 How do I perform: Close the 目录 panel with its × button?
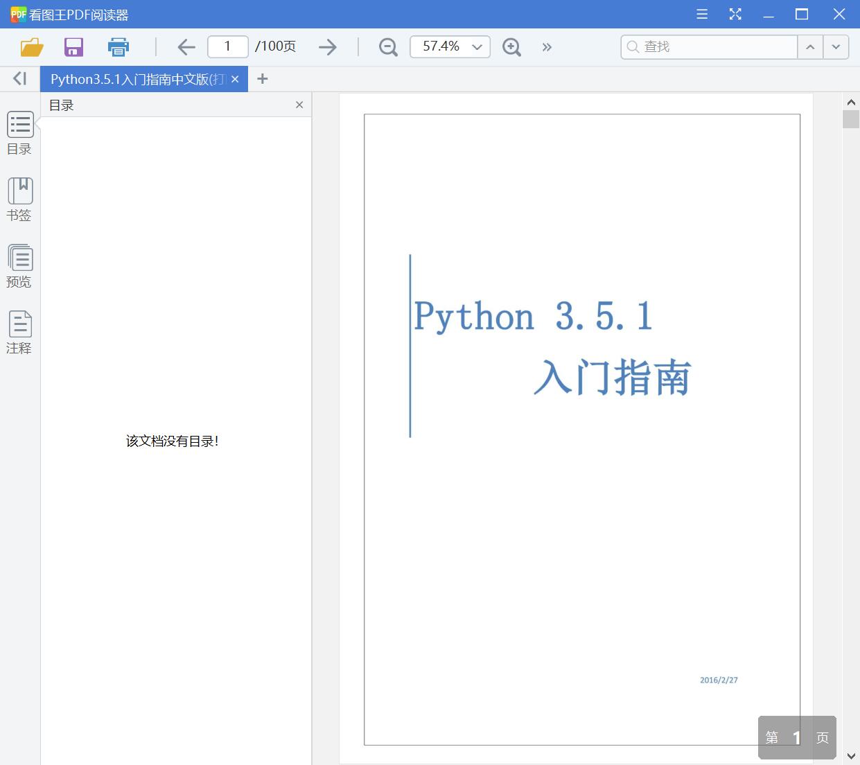coord(299,105)
